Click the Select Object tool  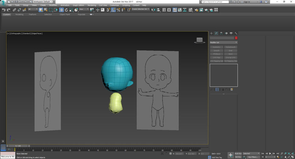(41, 10)
